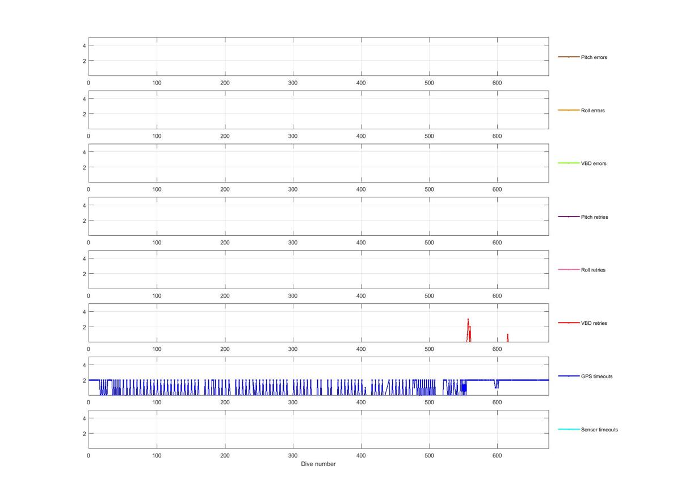This screenshot has width=681, height=504.
Task: Click the "Roll retries" legend label
Action: [593, 270]
